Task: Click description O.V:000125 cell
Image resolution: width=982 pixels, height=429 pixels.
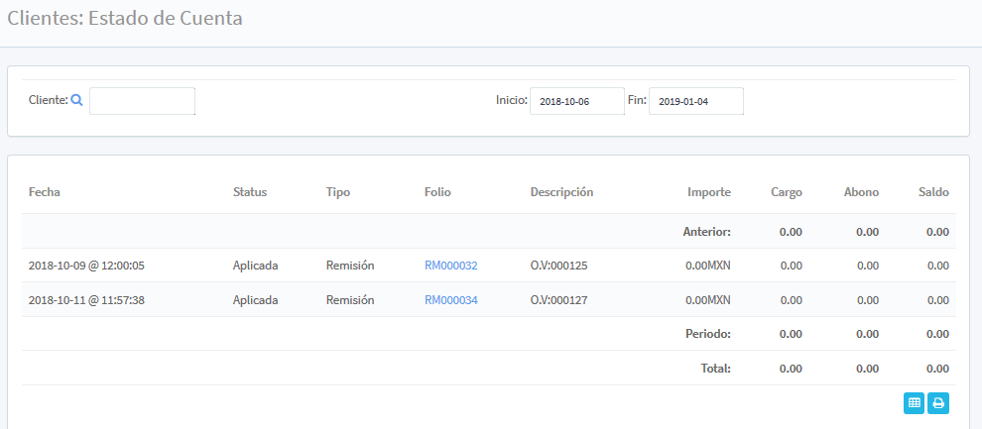Action: (559, 266)
